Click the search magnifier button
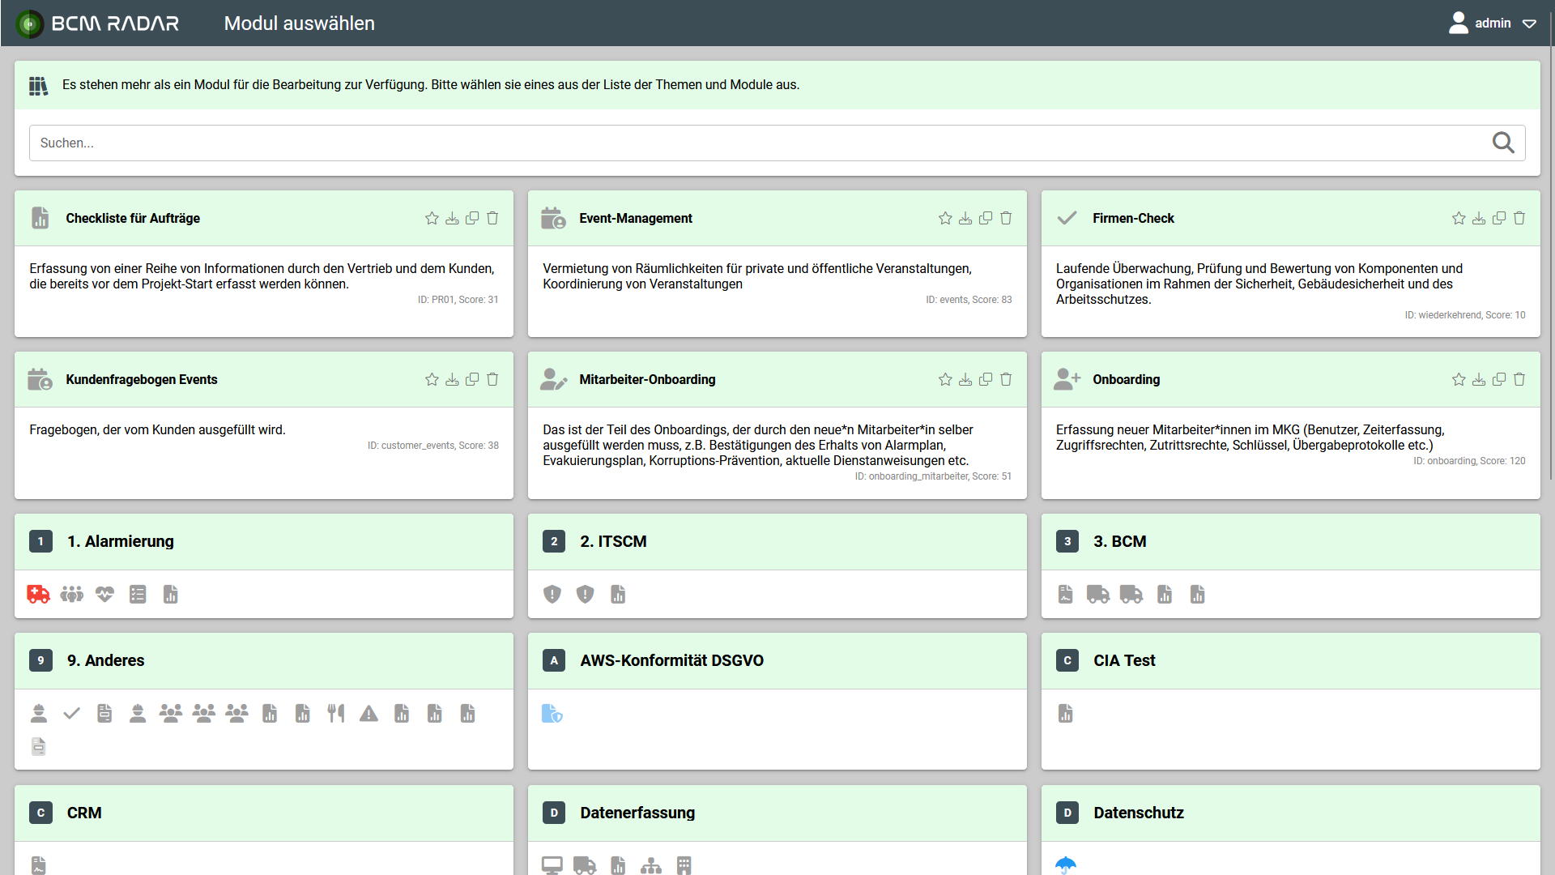This screenshot has width=1555, height=875. (1503, 143)
